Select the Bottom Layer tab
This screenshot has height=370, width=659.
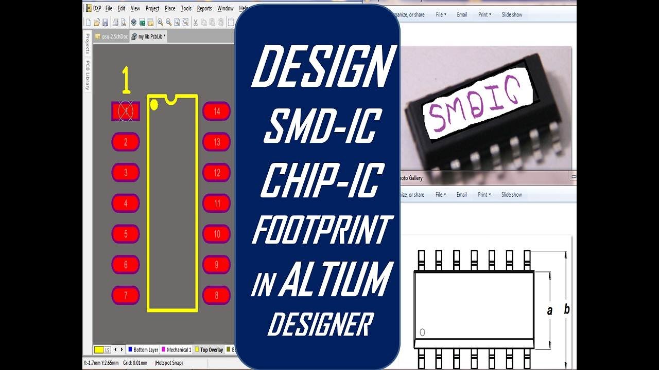pos(143,350)
